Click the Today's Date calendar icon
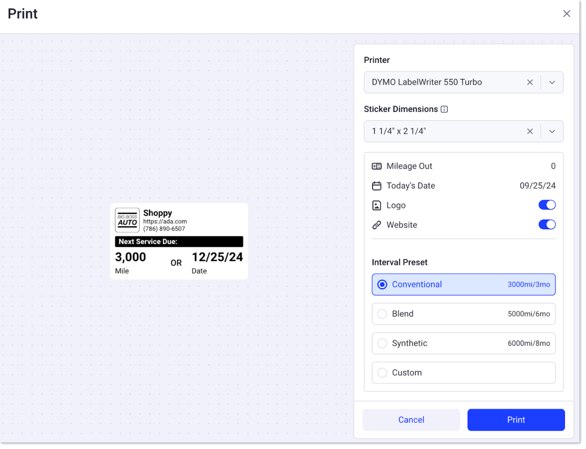 pos(376,186)
